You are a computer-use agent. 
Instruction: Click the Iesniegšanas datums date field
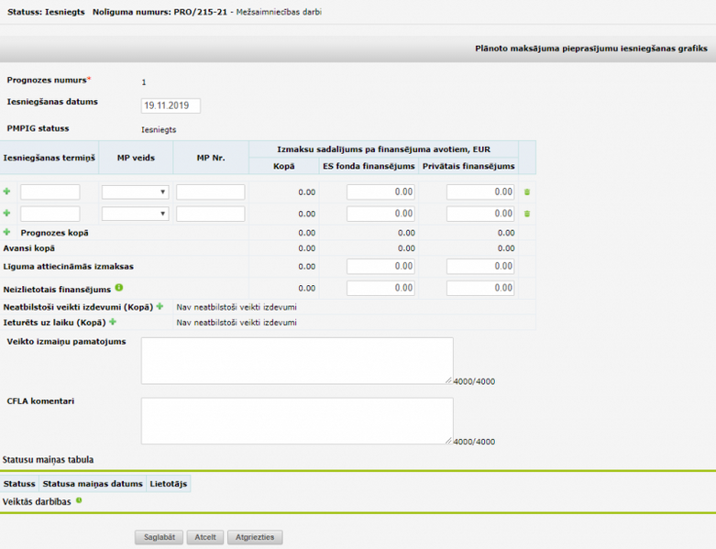pos(171,106)
